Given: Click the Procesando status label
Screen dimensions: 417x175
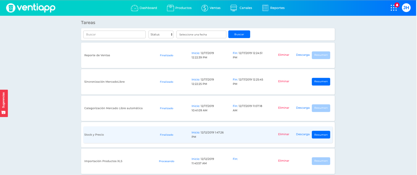Looking at the screenshot, I should pos(167,161).
